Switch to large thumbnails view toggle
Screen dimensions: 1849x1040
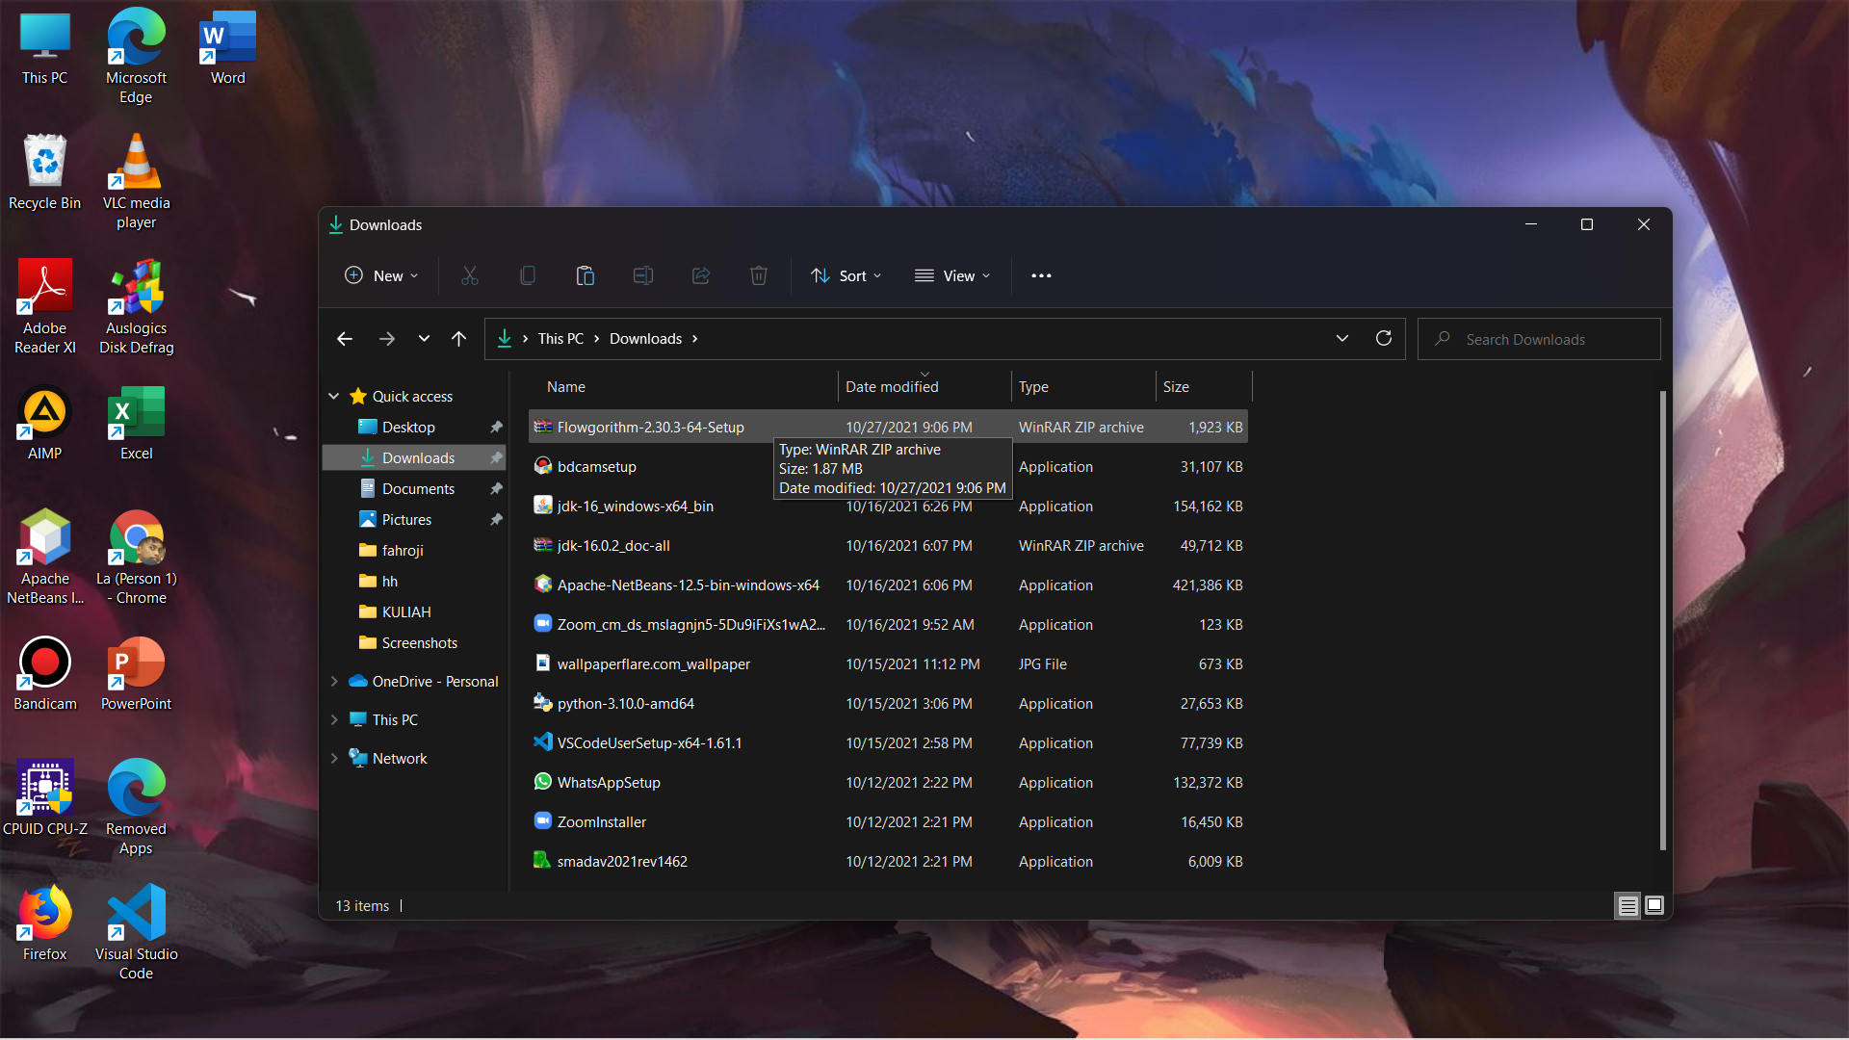pyautogui.click(x=1654, y=905)
